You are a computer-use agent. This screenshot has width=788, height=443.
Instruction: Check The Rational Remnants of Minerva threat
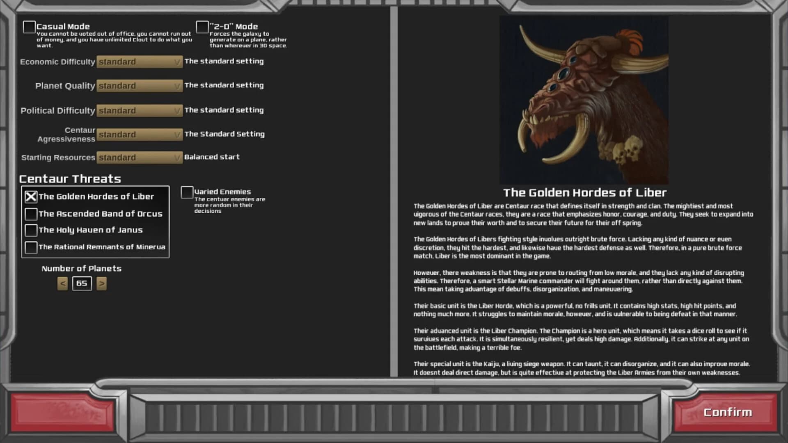point(31,247)
